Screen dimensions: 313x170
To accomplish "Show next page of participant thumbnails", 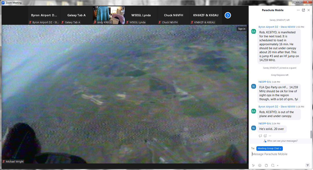I will point(228,15).
